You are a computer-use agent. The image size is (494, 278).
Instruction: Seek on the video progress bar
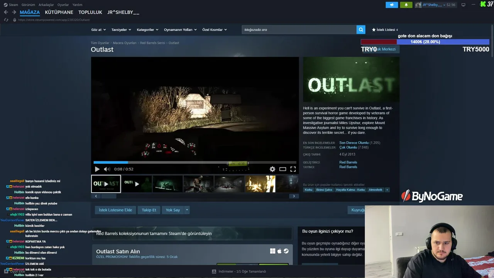pos(195,163)
